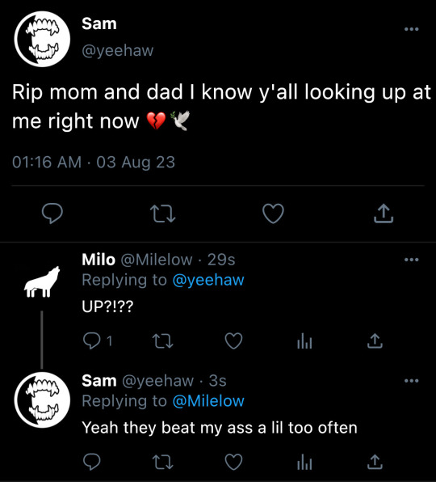
Task: Follow the @Milelow mention link in Sam's reply
Action: (208, 401)
